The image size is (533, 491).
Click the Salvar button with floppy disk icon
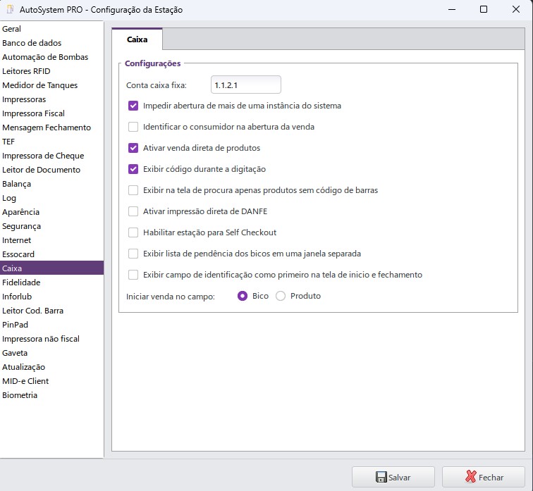click(x=393, y=477)
